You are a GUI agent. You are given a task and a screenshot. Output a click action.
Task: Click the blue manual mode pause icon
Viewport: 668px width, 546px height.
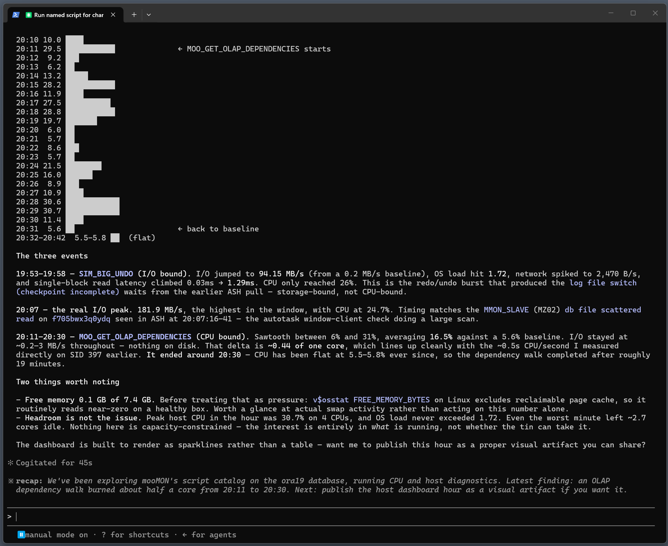(x=21, y=535)
